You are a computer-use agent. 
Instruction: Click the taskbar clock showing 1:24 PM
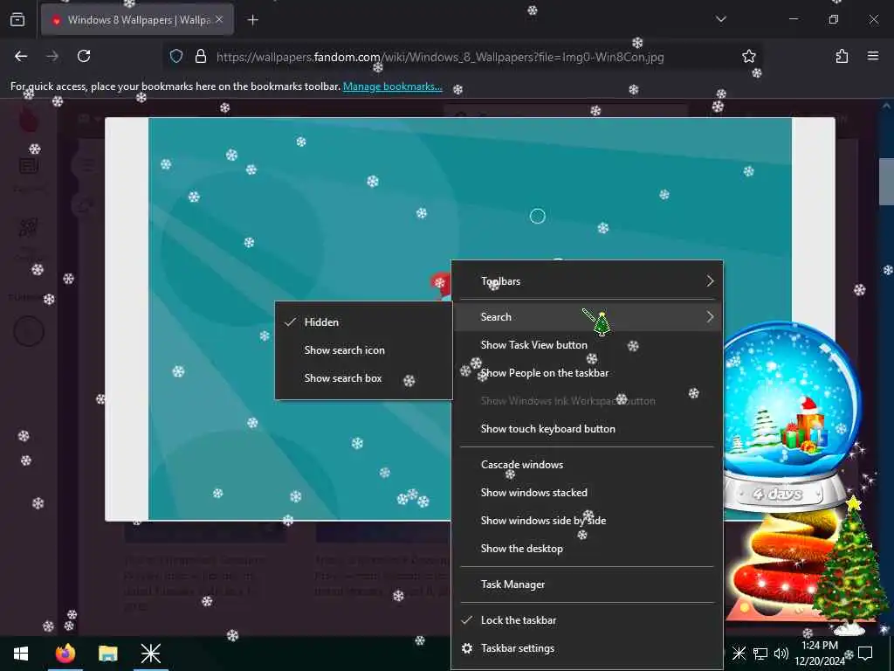[x=819, y=654]
